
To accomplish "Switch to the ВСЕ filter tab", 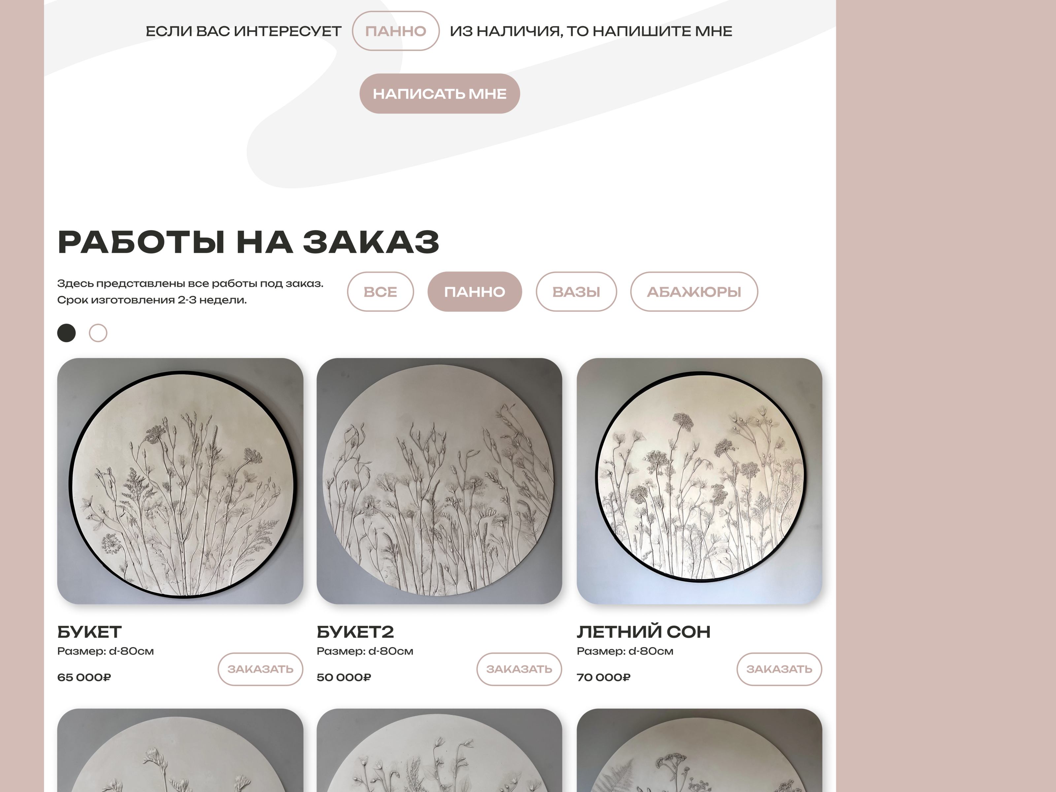I will point(380,292).
